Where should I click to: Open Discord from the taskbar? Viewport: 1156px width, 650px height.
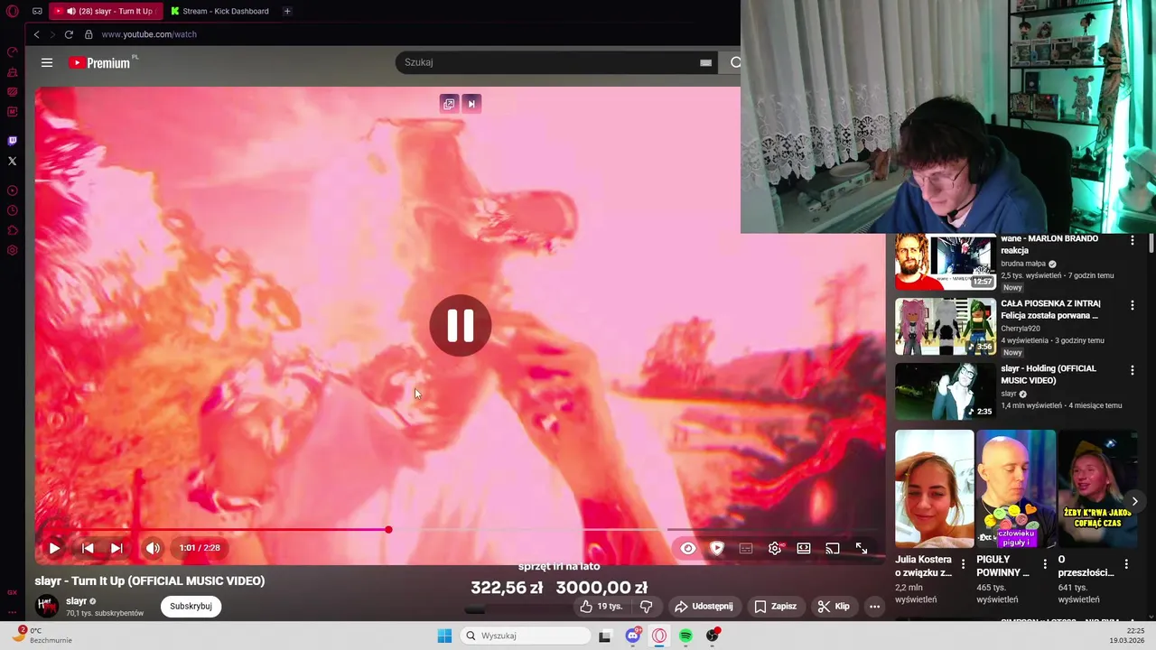click(x=633, y=636)
